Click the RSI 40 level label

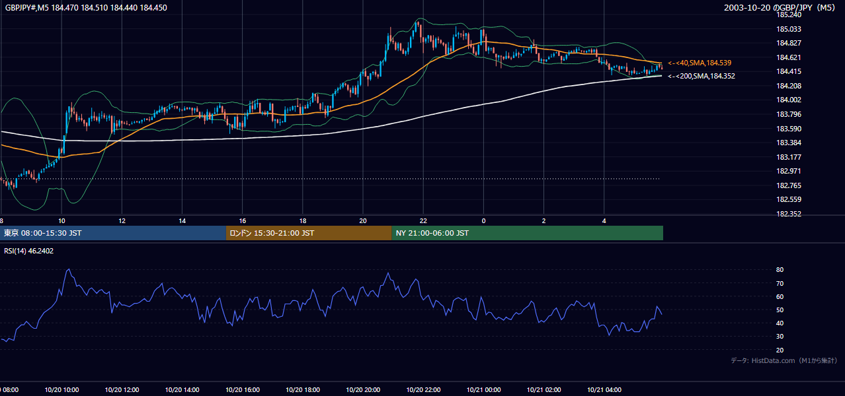(780, 323)
